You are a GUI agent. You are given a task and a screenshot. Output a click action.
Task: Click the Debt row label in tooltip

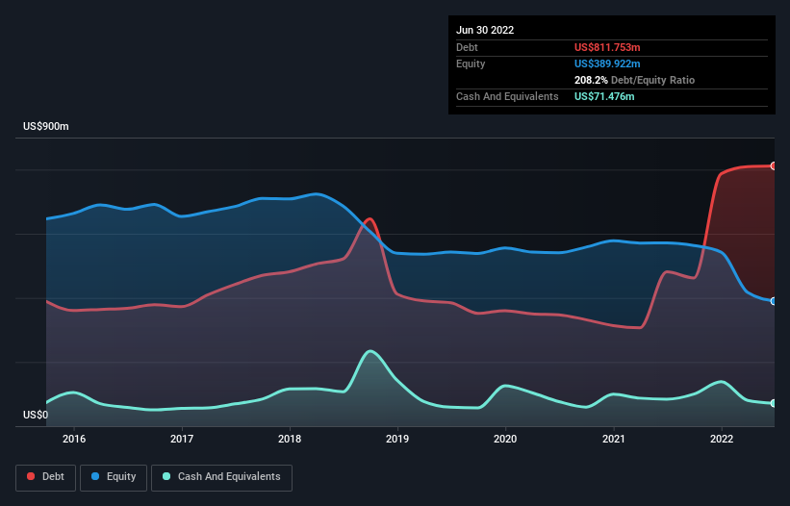click(x=467, y=47)
